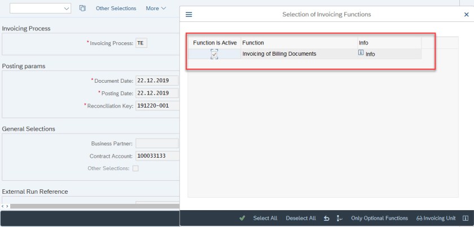Enable the Other Selections checkbox

point(135,168)
